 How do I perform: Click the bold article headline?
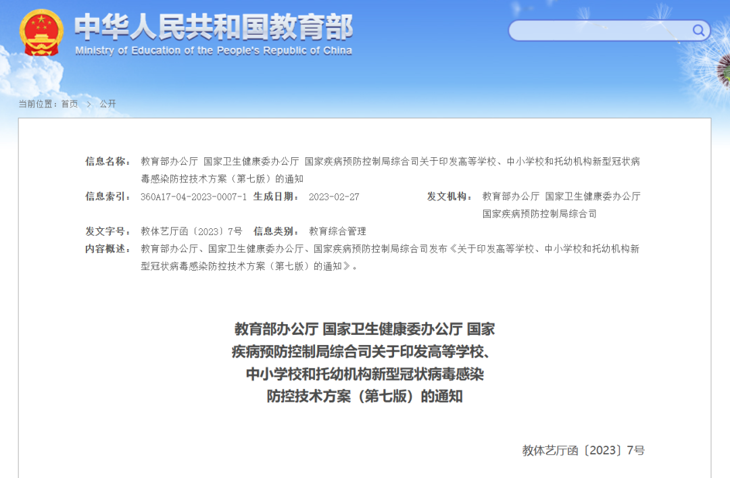(364, 363)
